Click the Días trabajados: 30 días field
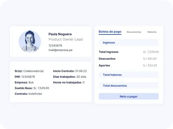Screen dimensions: 173x129 [70, 77]
